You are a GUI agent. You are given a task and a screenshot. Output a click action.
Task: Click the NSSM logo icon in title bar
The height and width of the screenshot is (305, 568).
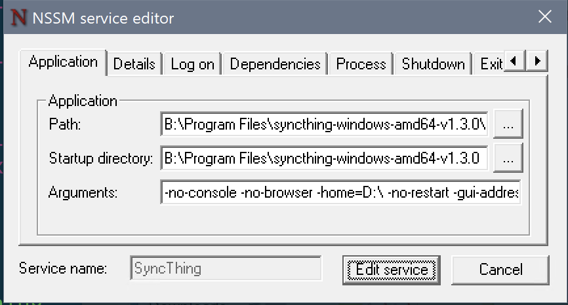(x=18, y=18)
